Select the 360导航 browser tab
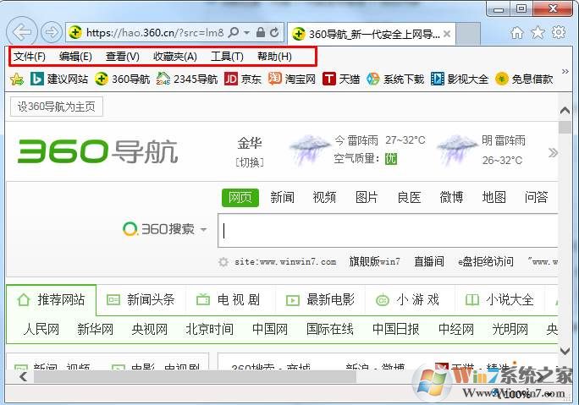The image size is (579, 405). pyautogui.click(x=371, y=34)
